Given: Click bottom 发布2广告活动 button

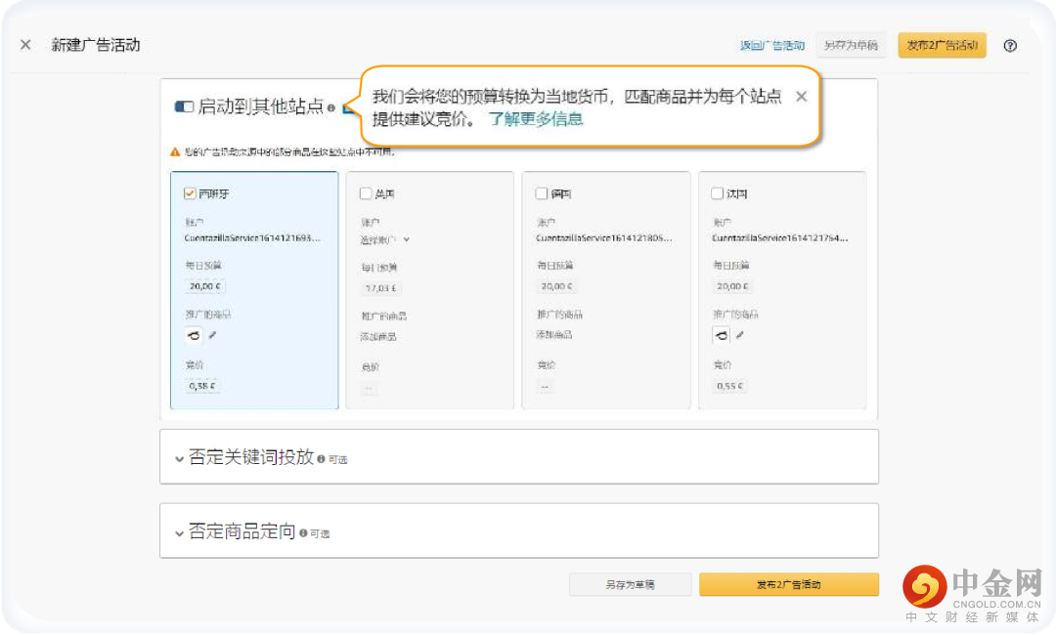Looking at the screenshot, I should (788, 584).
